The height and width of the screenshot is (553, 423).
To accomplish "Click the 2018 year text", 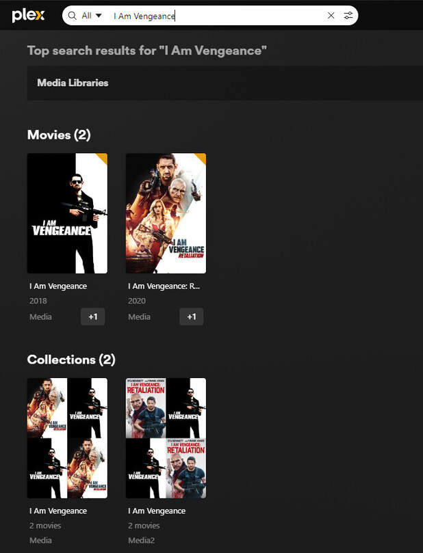I will coord(38,301).
